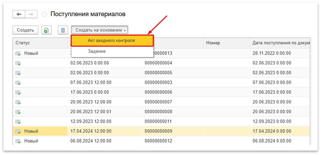Click number cell 00000000006
The height and width of the screenshot is (155, 321).
[158, 92]
